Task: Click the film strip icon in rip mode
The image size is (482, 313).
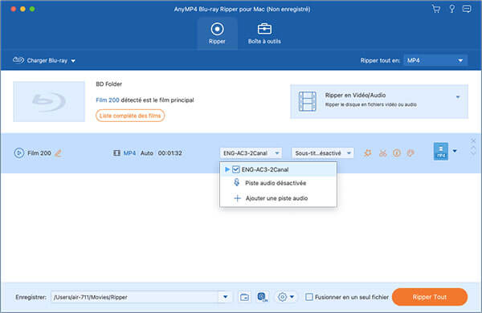Action: pyautogui.click(x=308, y=101)
